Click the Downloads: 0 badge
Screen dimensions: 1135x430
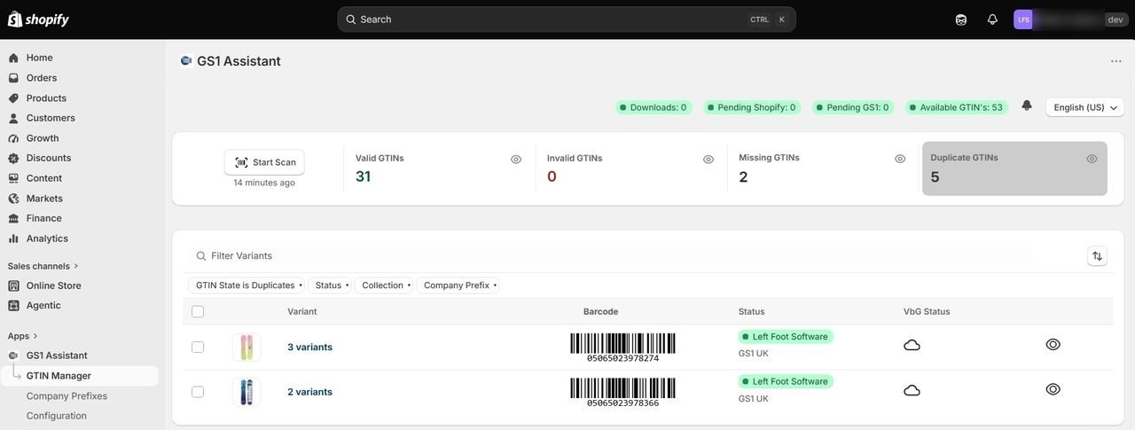[x=653, y=107]
